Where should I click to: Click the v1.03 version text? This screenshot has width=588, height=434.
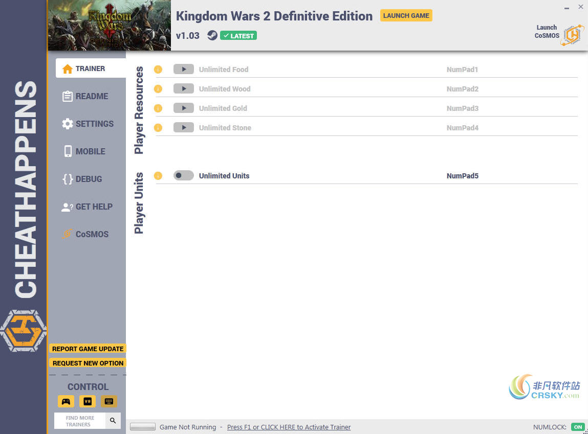[187, 36]
